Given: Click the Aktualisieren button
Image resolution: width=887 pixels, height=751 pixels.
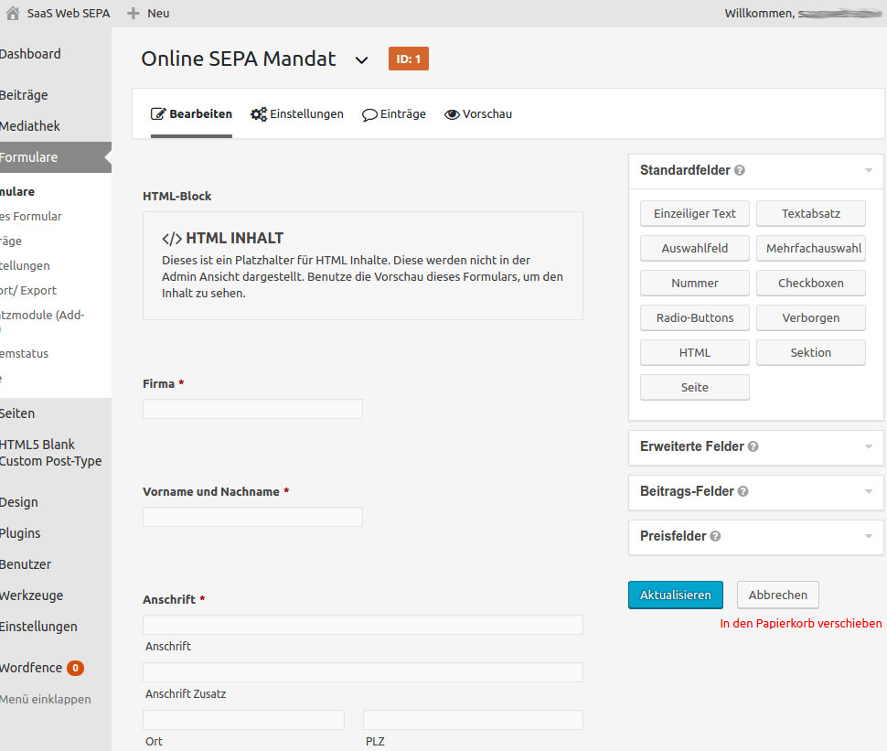Looking at the screenshot, I should pyautogui.click(x=676, y=595).
